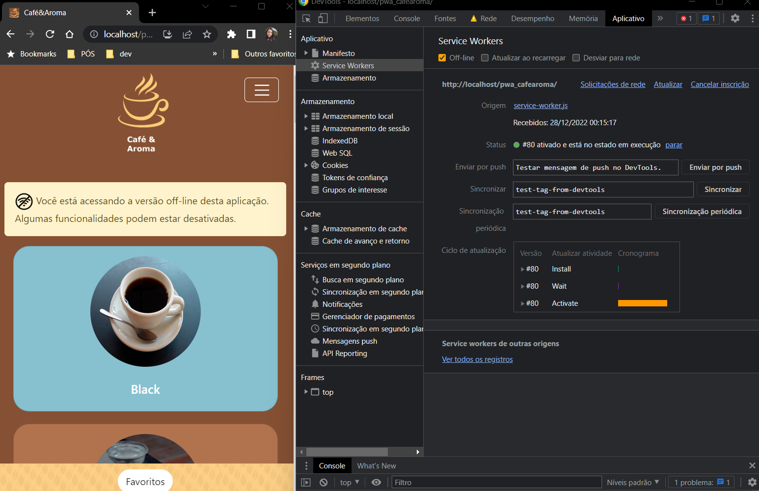Expand the top frame item
759x491 pixels.
point(306,392)
